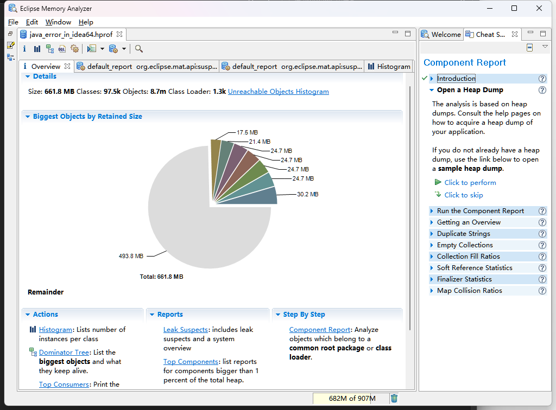
Task: Collapse Biggest Objects by Retained Size section
Action: (28, 117)
